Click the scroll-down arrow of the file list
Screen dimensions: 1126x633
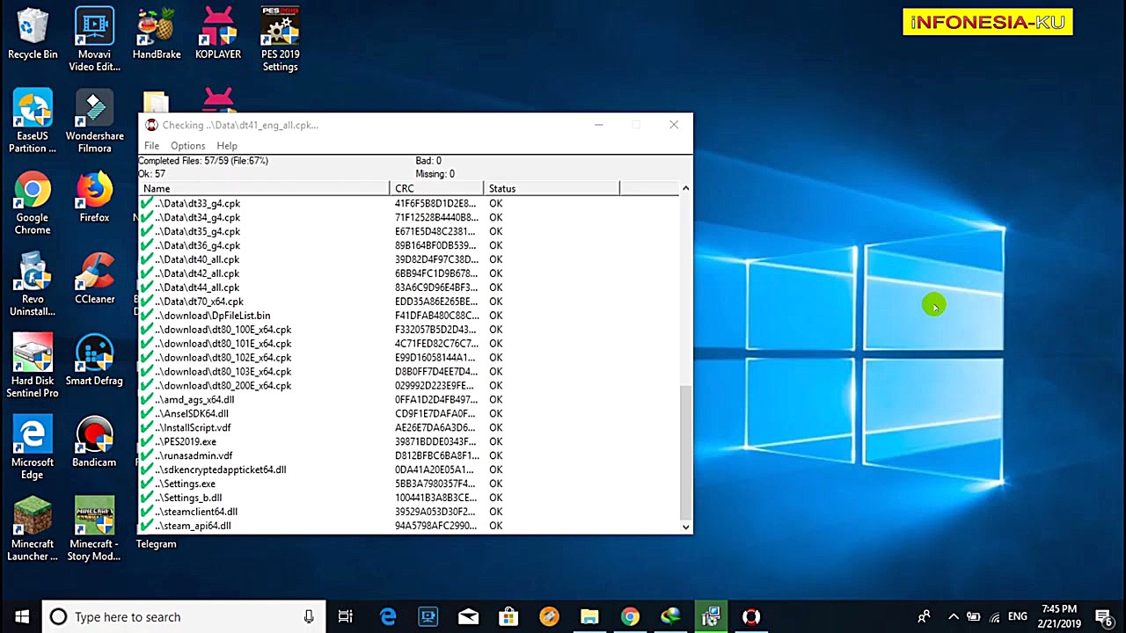point(685,527)
